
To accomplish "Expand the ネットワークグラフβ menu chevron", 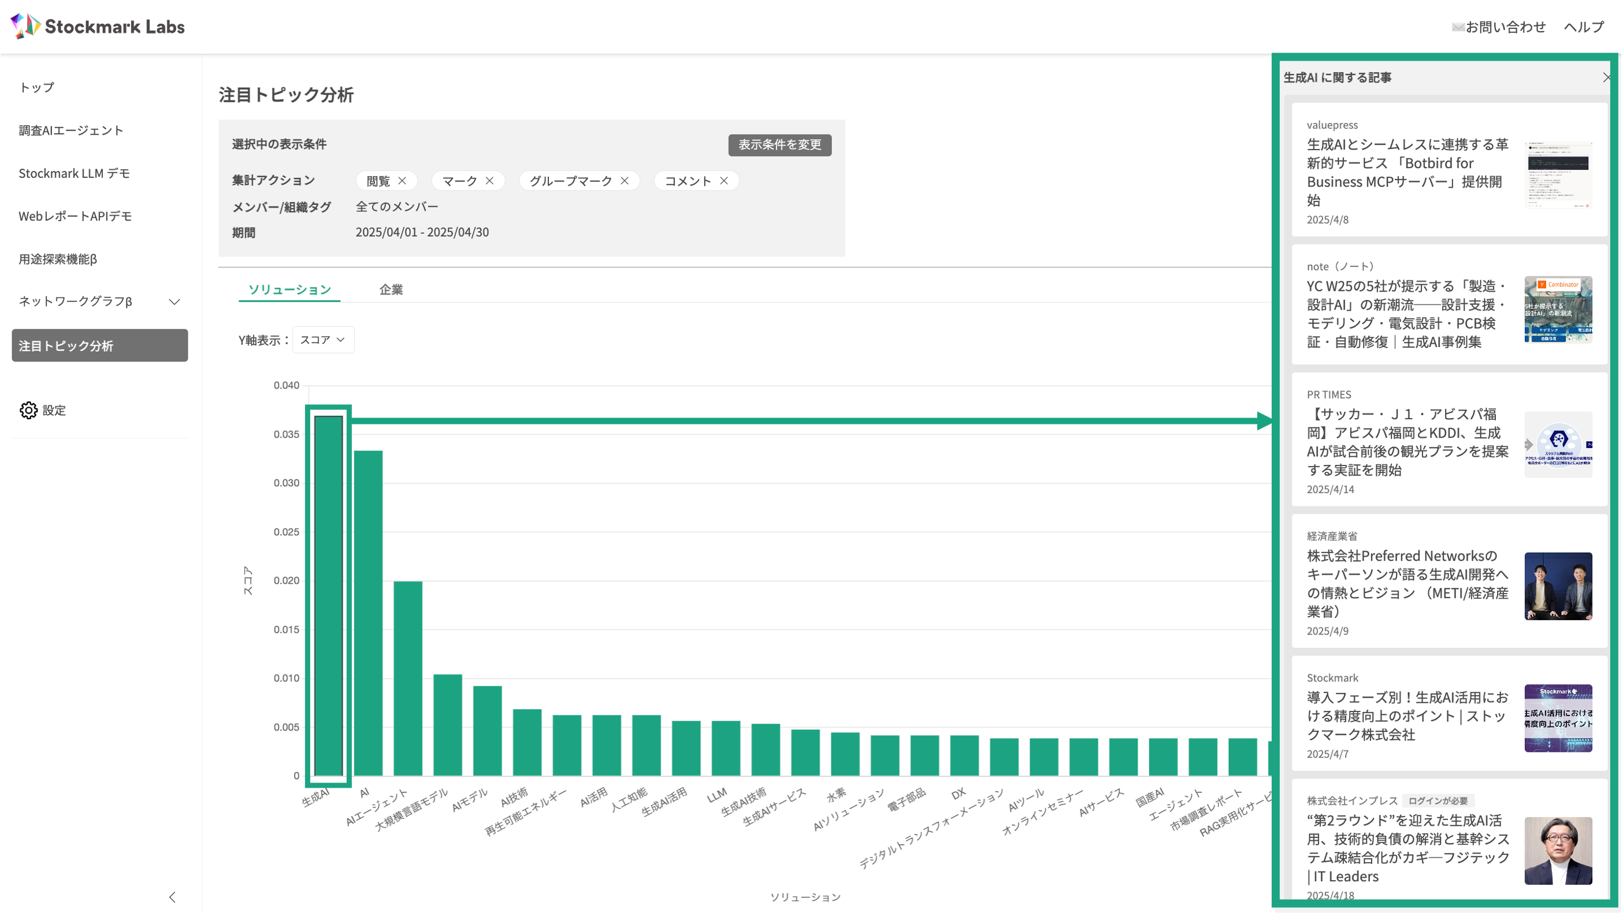I will 174,301.
